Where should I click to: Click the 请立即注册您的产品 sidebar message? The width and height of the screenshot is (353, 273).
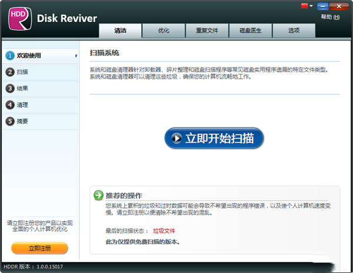click(x=39, y=226)
